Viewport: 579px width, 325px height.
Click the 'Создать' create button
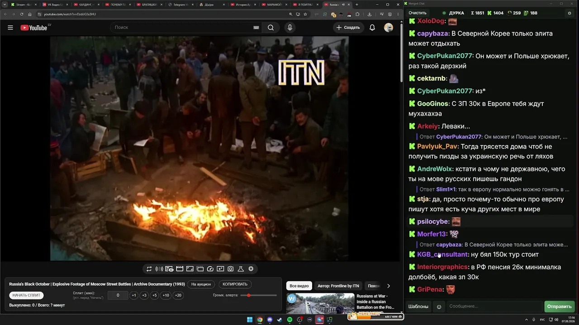[x=348, y=28]
